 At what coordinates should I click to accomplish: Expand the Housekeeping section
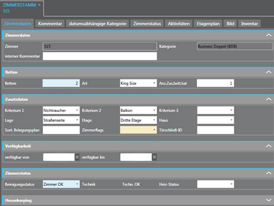pos(268,200)
